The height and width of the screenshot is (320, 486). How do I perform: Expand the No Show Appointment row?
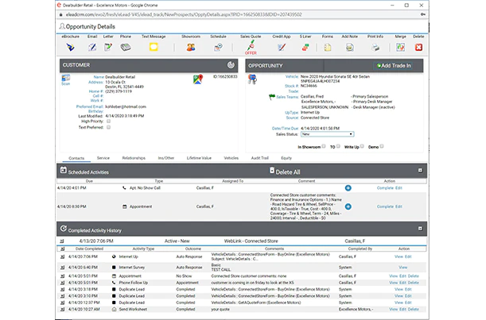pyautogui.click(x=62, y=276)
